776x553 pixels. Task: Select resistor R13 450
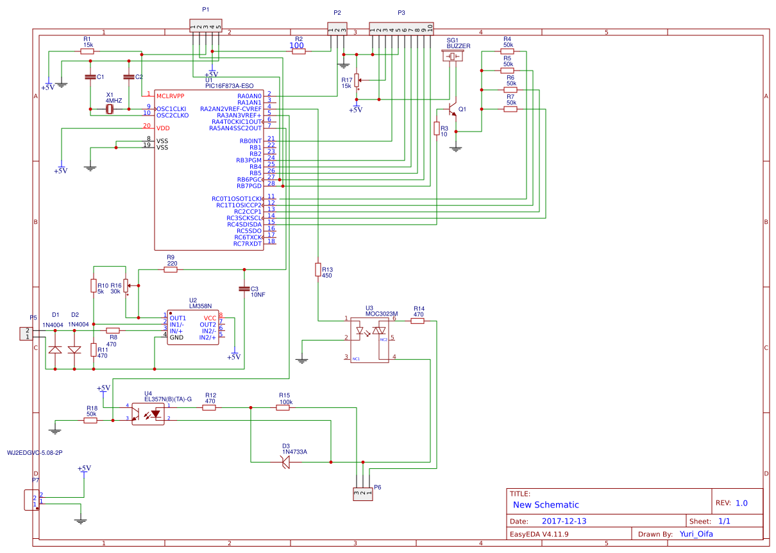319,269
